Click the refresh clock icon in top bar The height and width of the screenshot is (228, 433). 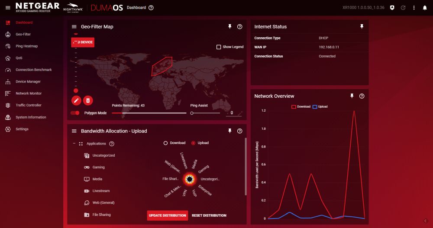(403, 8)
